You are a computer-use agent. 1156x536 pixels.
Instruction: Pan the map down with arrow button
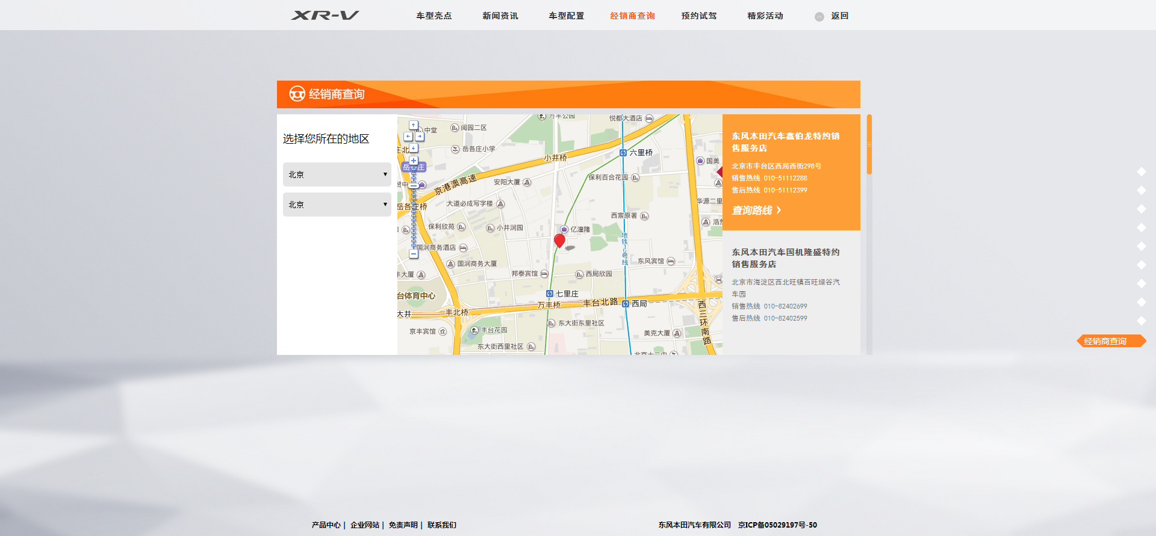(414, 147)
